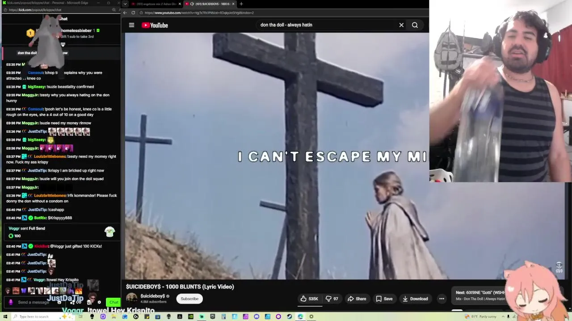Image resolution: width=572 pixels, height=321 pixels.
Task: Click username BotRix in chat
Action: pos(40,218)
